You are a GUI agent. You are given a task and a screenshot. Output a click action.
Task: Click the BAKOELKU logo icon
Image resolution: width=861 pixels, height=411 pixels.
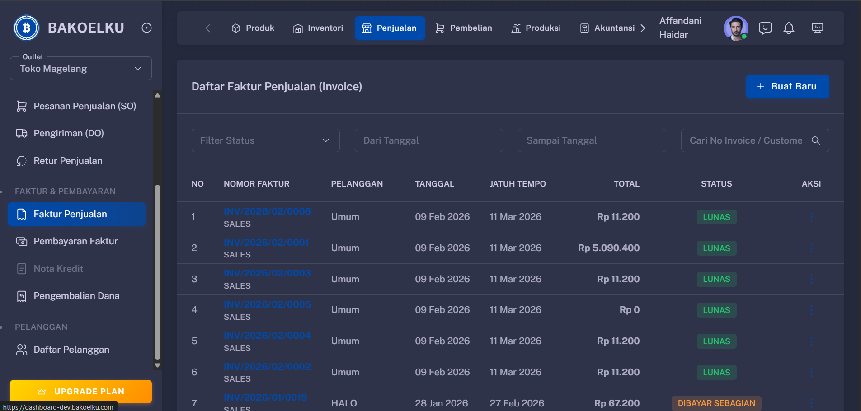click(27, 28)
